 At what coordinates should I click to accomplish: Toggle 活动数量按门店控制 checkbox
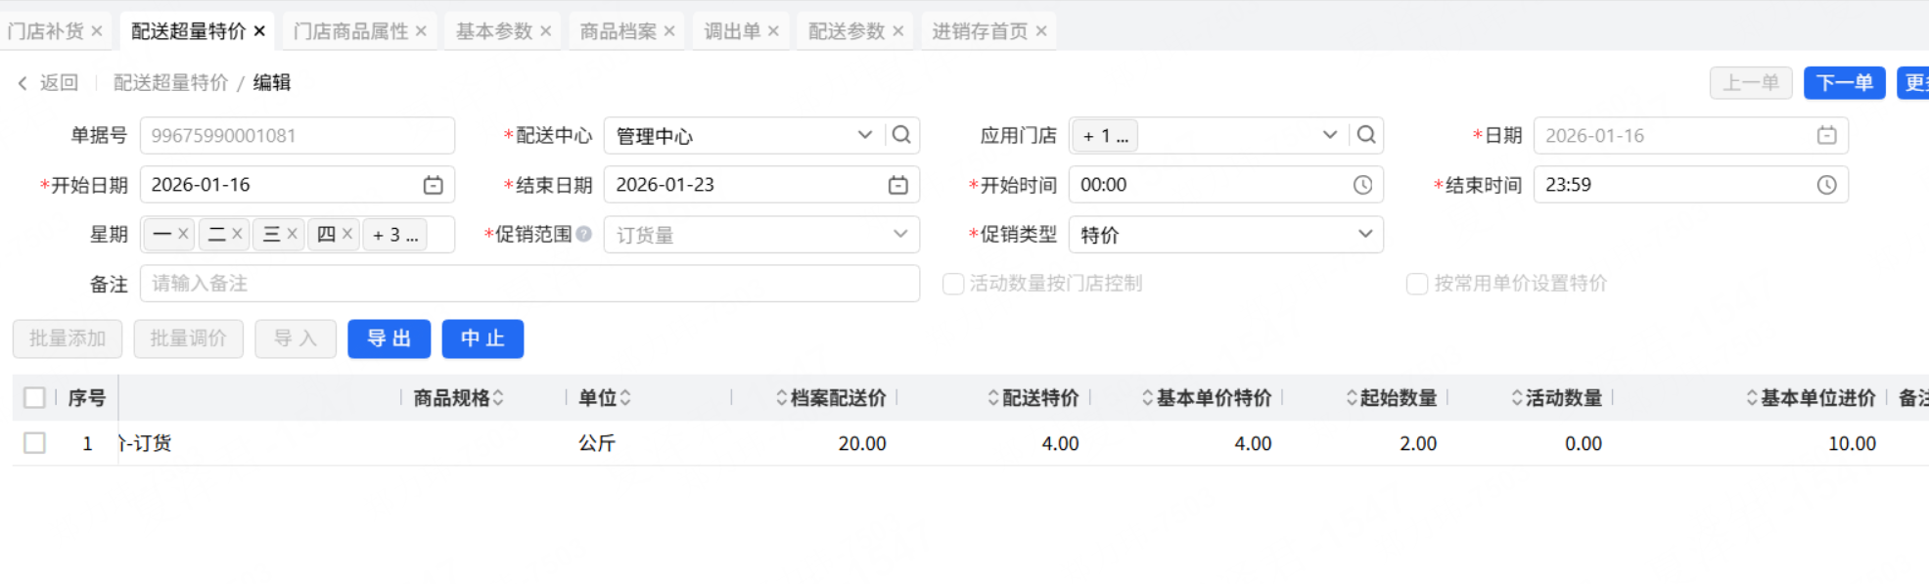(x=952, y=284)
